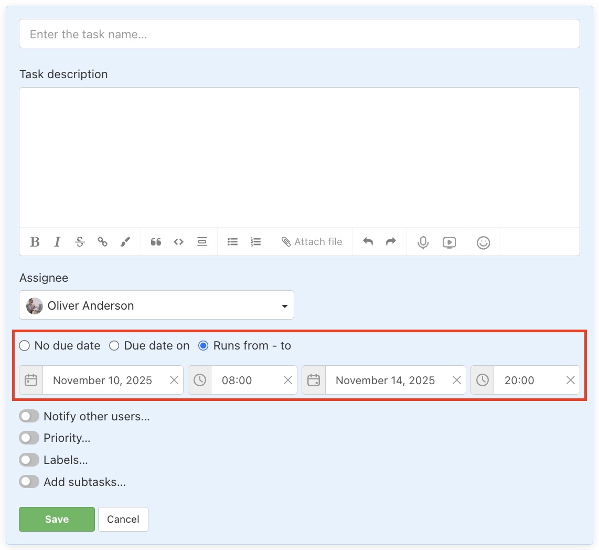The image size is (599, 550).
Task: Create a numbered list
Action: [255, 242]
